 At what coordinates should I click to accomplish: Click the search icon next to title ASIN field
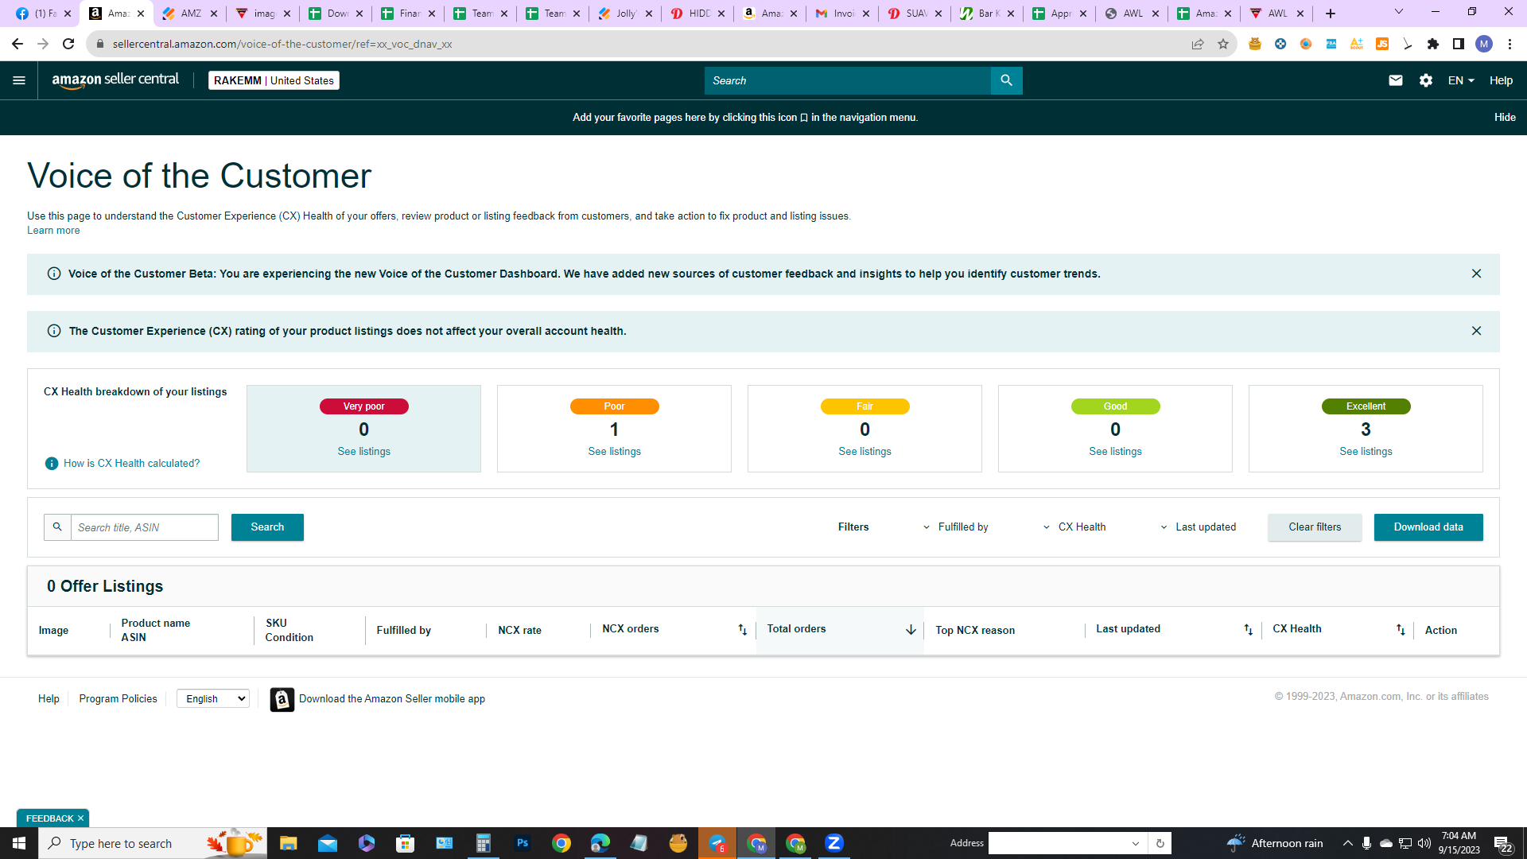[57, 527]
